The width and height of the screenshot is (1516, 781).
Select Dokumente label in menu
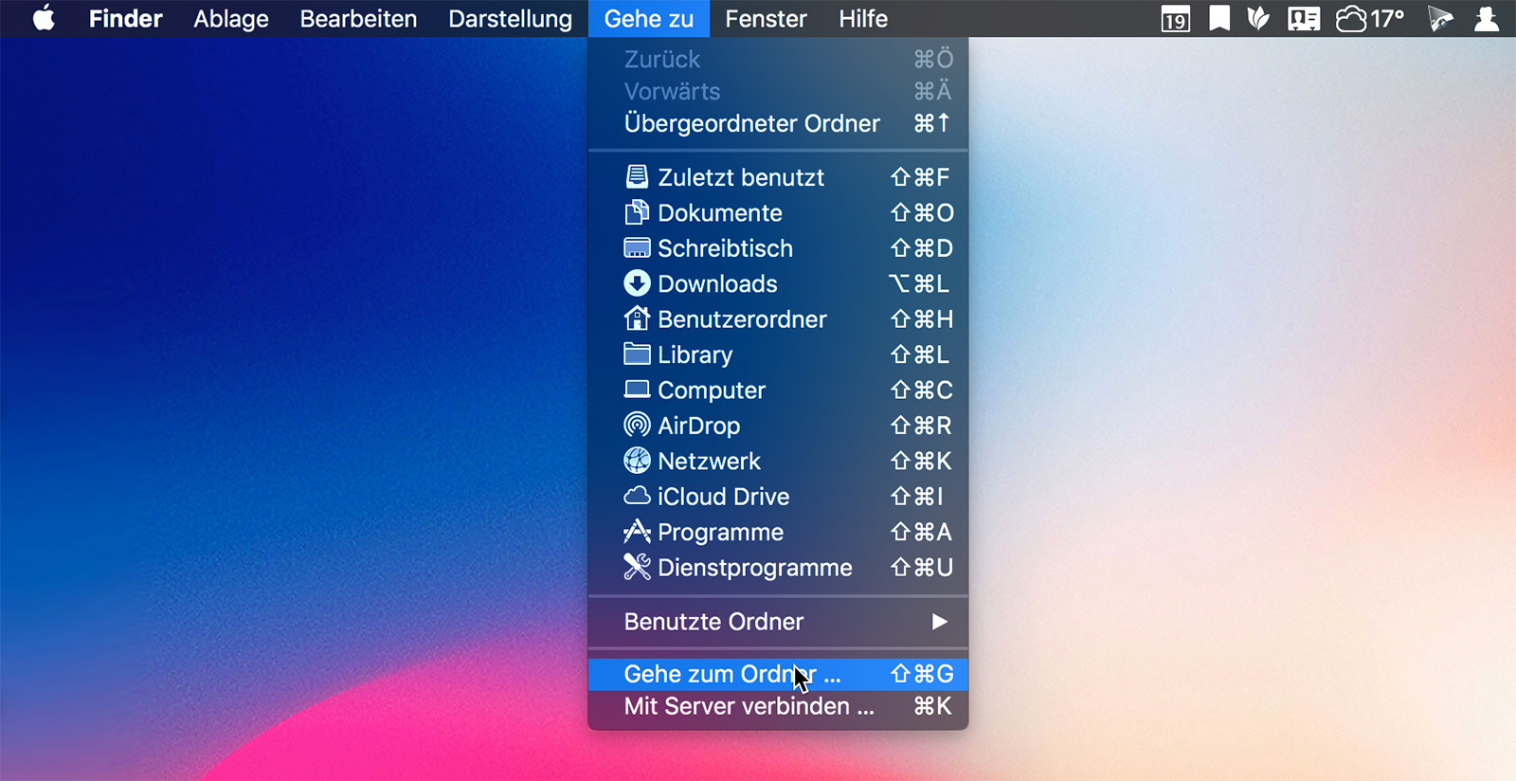(720, 212)
